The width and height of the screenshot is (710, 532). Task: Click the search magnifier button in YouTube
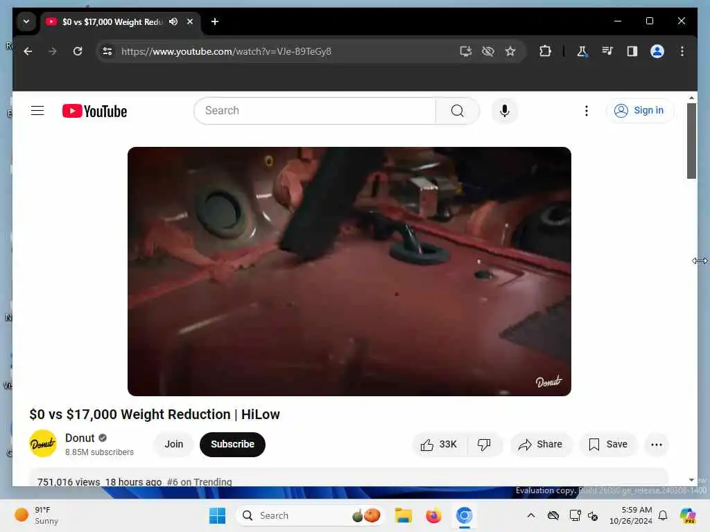(x=458, y=111)
